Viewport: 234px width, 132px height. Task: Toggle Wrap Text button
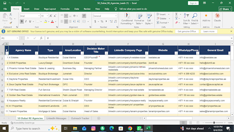(x=84, y=16)
